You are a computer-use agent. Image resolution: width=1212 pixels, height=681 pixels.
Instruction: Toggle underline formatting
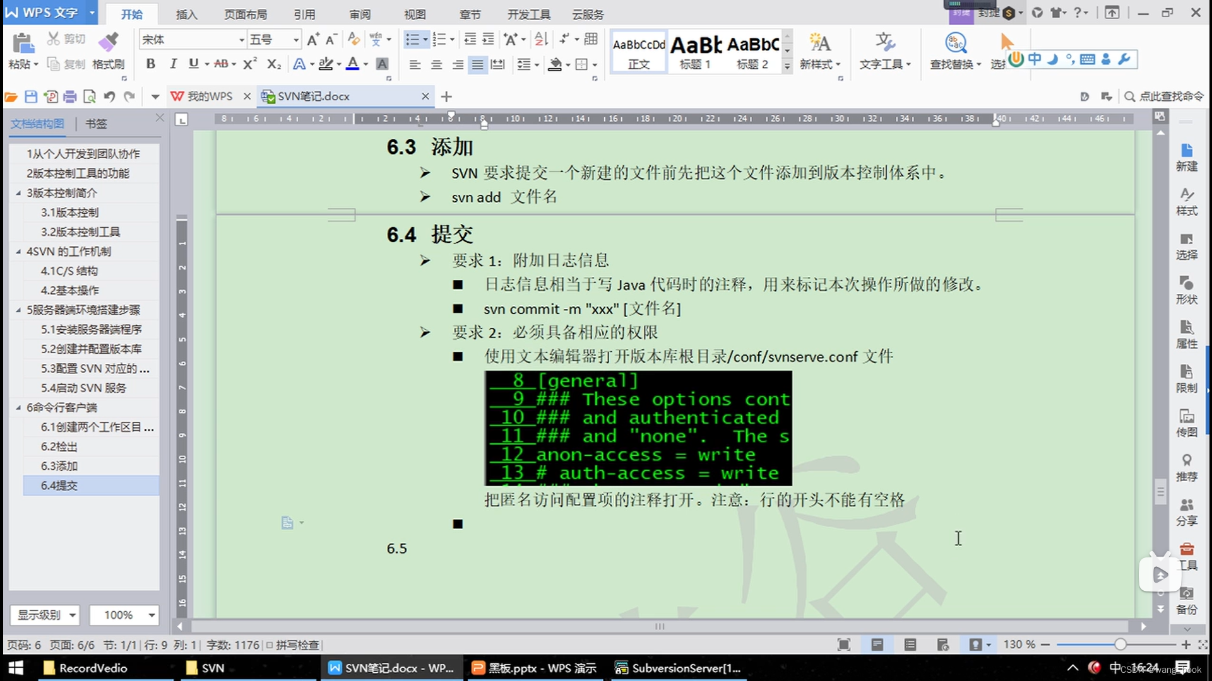[194, 64]
